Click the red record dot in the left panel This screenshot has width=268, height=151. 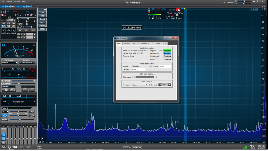tap(5, 14)
